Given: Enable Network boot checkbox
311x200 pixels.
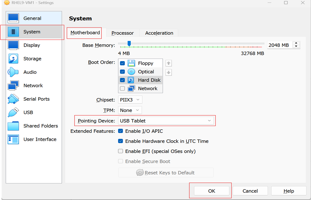Looking at the screenshot, I should [x=122, y=89].
